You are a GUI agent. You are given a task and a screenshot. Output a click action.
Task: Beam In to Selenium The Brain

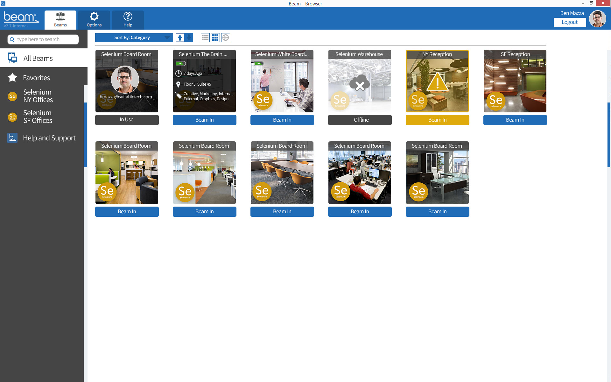[204, 120]
